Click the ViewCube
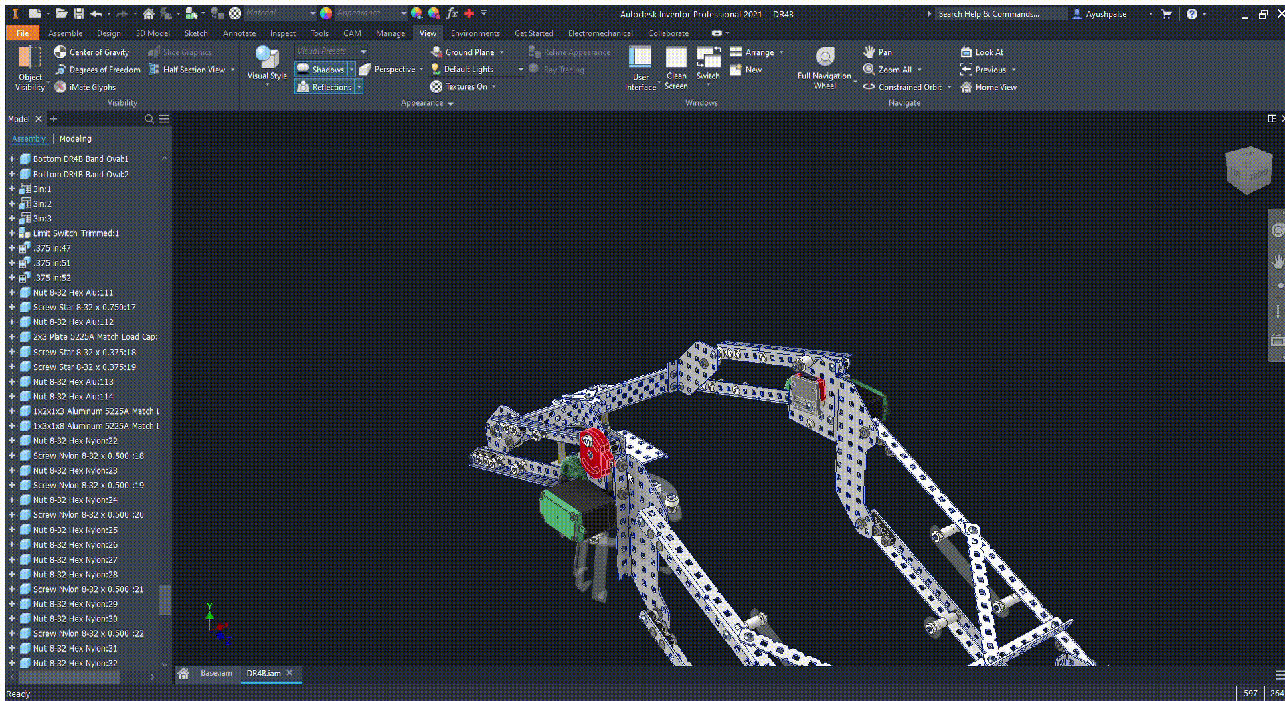 point(1248,170)
